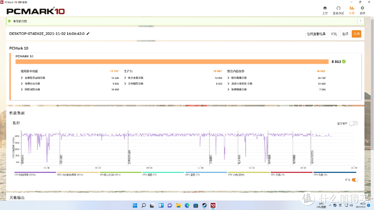The width and height of the screenshot is (374, 210).
Task: Open the Windows Start menu
Action: (x=135, y=205)
